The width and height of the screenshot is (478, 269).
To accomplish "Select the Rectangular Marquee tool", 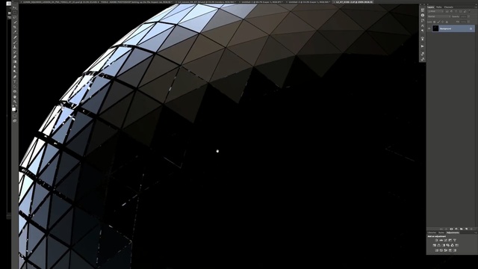I will [15, 13].
